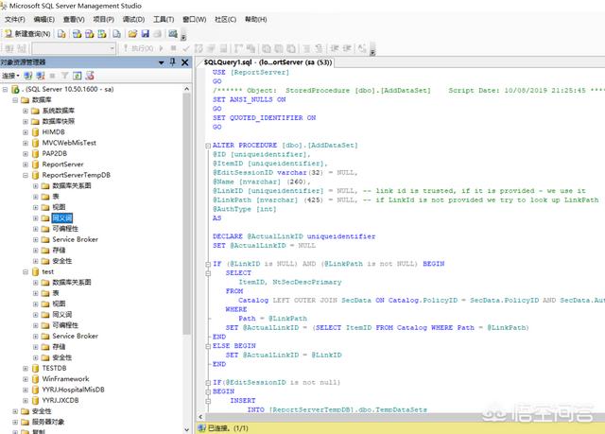Open the 窗口(W) menu
Image resolution: width=605 pixels, height=434 pixels.
point(195,19)
